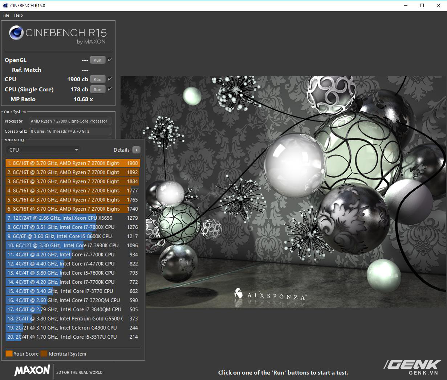Open the File menu
This screenshot has height=380, width=447.
pyautogui.click(x=6, y=15)
